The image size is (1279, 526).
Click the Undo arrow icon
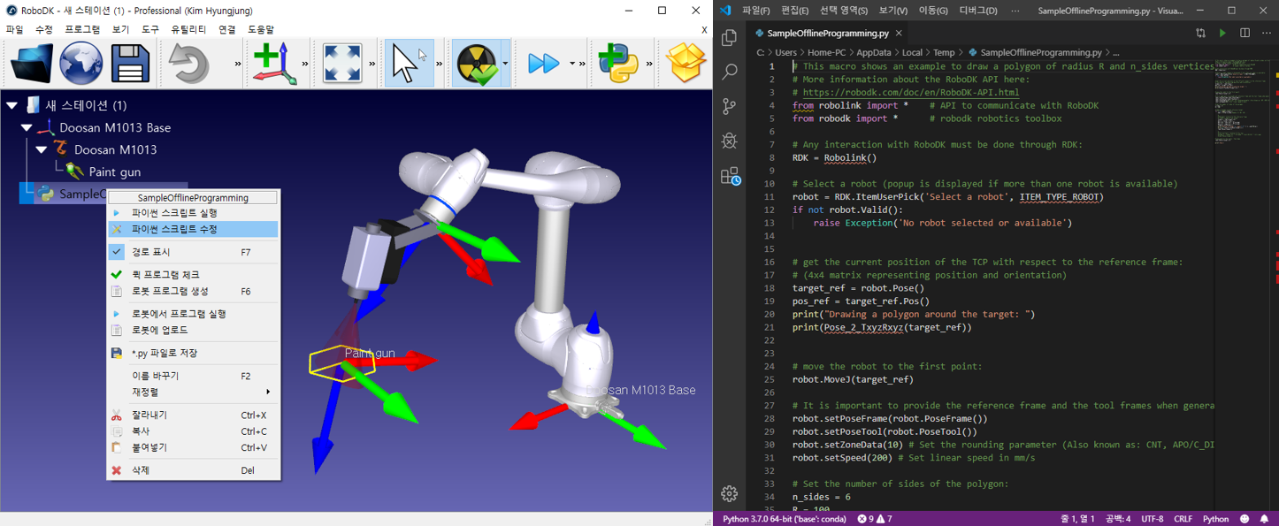click(188, 64)
